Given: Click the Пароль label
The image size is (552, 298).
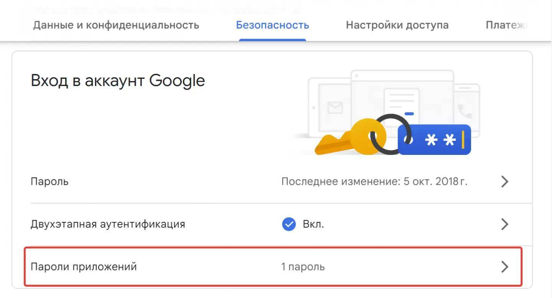Looking at the screenshot, I should pos(49,181).
